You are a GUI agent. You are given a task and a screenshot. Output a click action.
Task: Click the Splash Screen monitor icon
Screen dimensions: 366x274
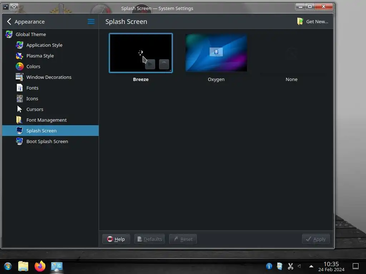tap(20, 131)
